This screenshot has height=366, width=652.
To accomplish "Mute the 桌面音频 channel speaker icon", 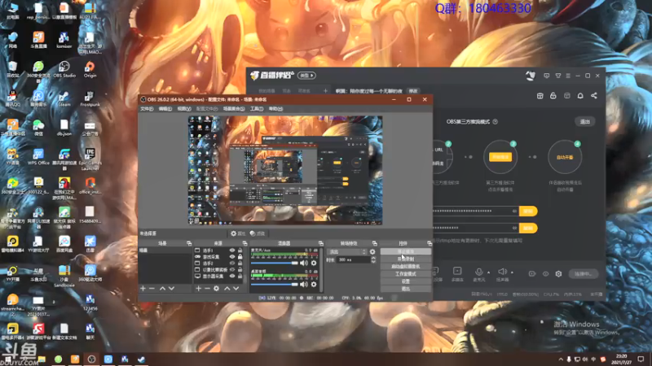I will 304,284.
